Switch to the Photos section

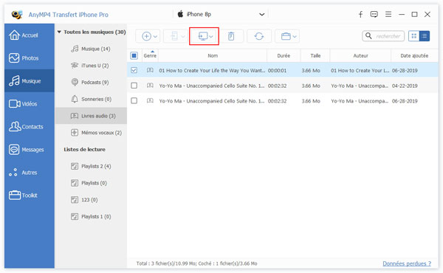click(x=29, y=58)
